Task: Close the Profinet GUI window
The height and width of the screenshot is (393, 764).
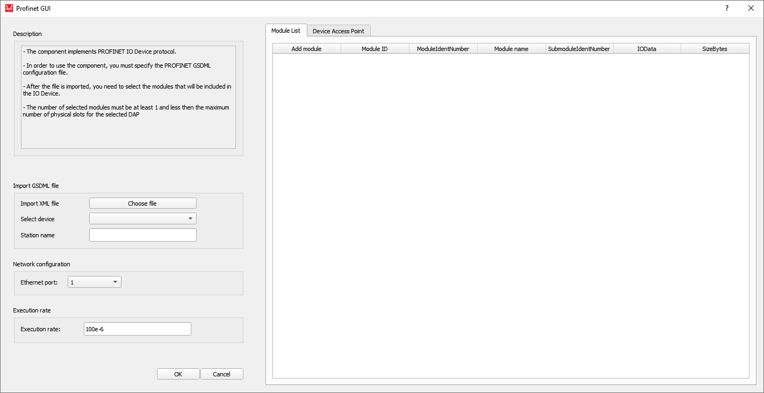Action: 751,9
